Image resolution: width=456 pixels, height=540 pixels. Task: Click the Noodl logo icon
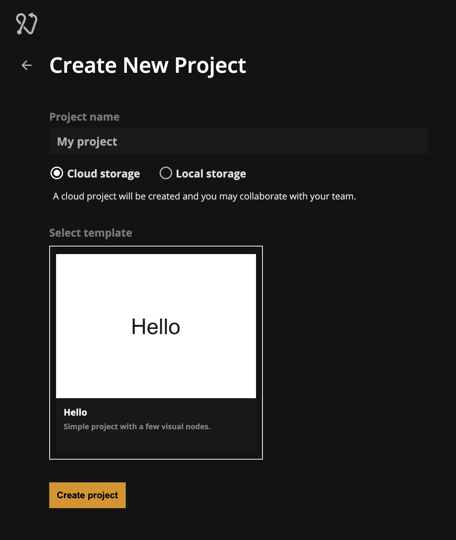point(27,24)
